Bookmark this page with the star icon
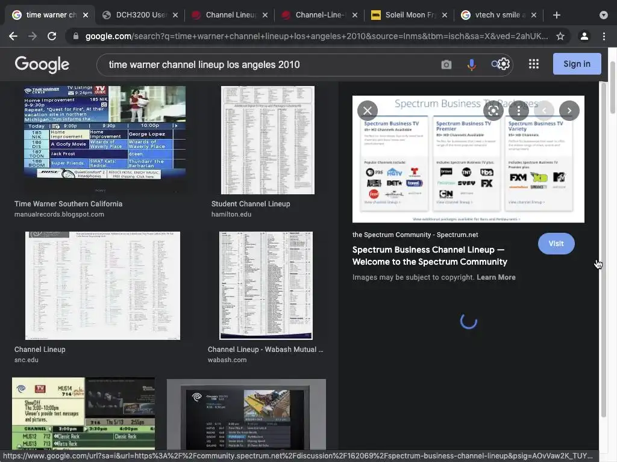617x462 pixels. click(x=560, y=36)
